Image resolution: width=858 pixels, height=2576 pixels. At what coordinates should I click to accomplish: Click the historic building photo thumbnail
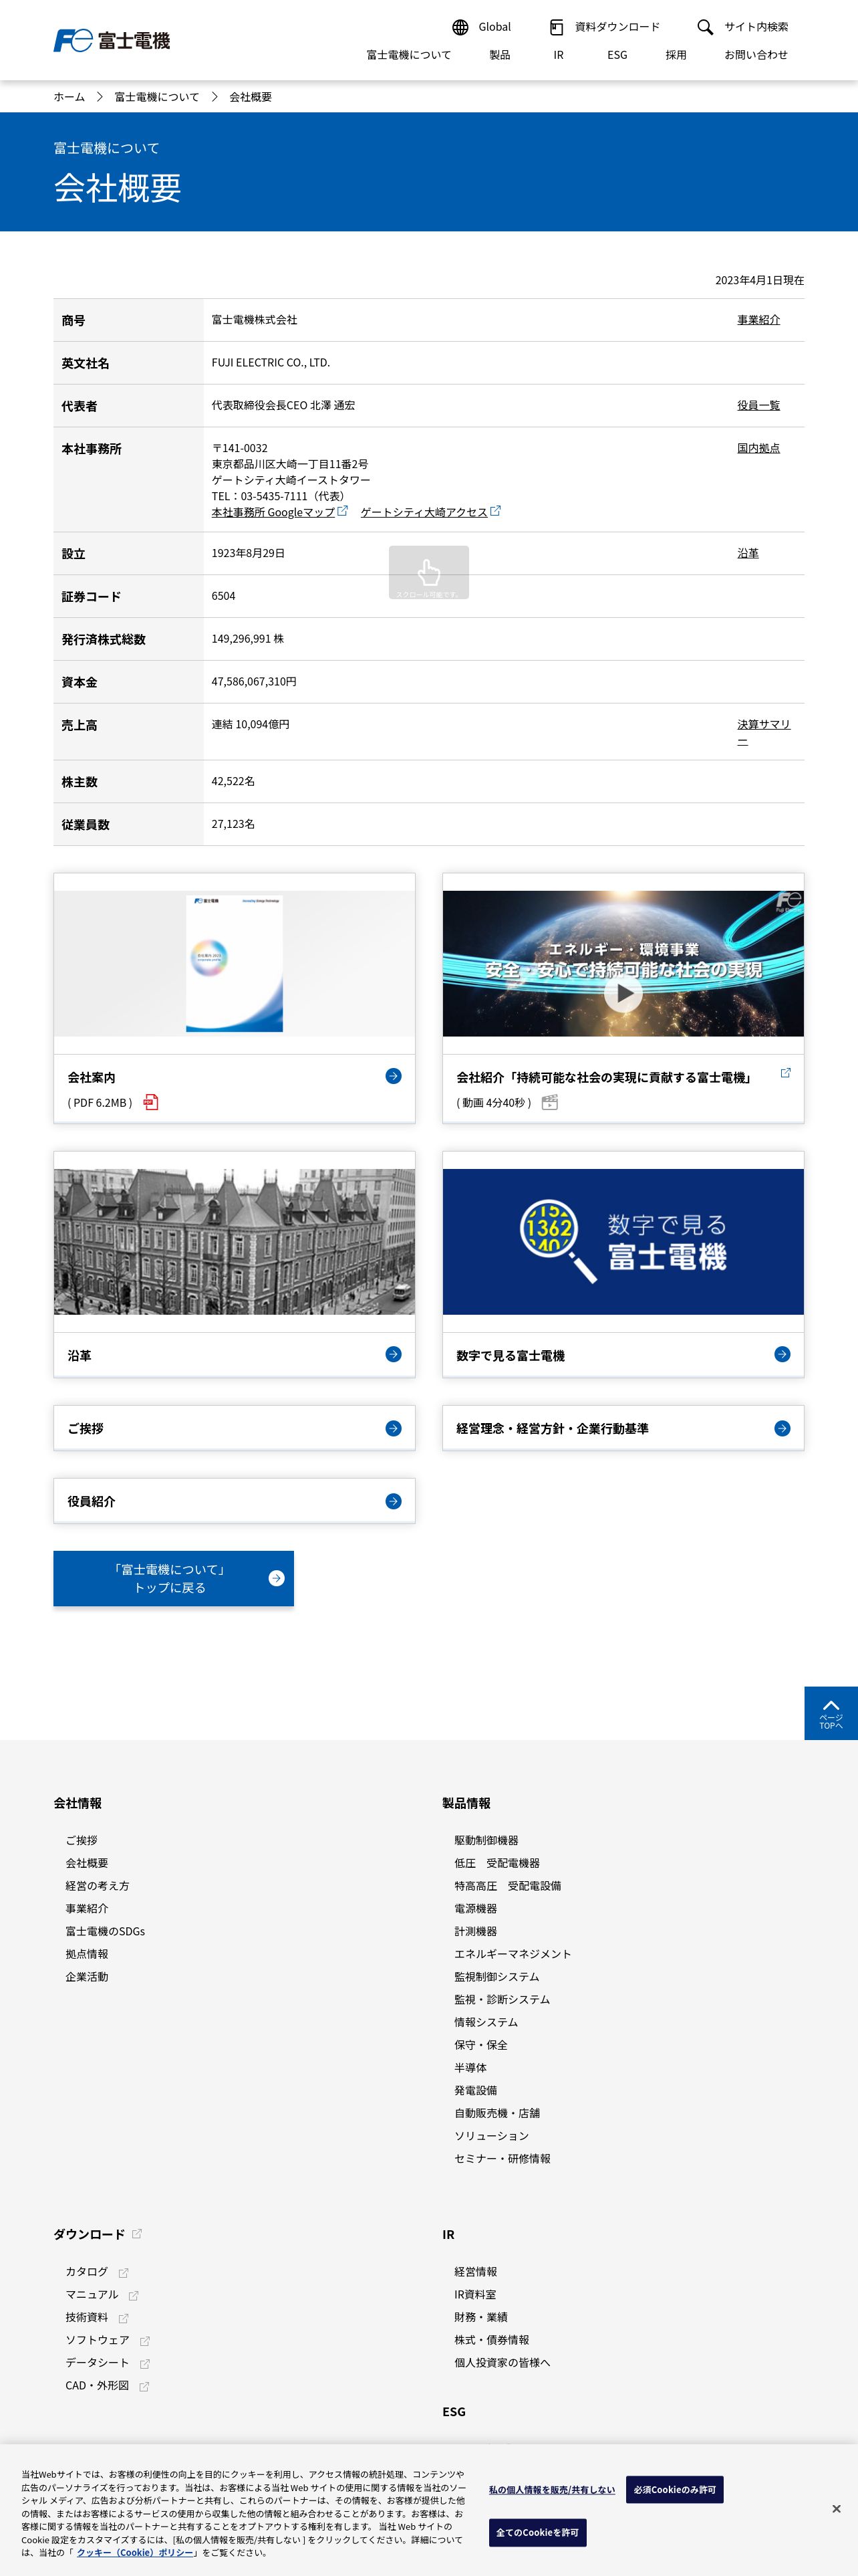(234, 1241)
